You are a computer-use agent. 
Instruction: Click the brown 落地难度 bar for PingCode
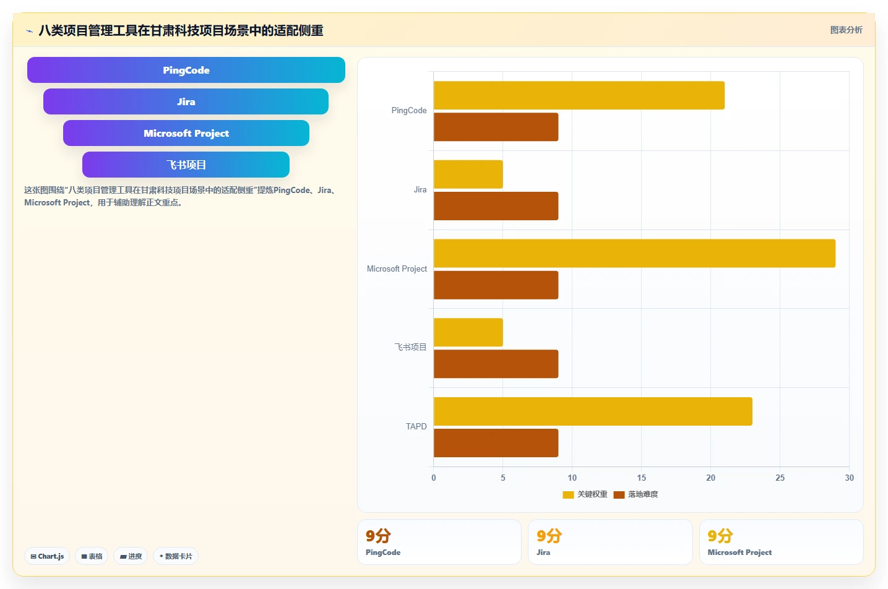496,127
